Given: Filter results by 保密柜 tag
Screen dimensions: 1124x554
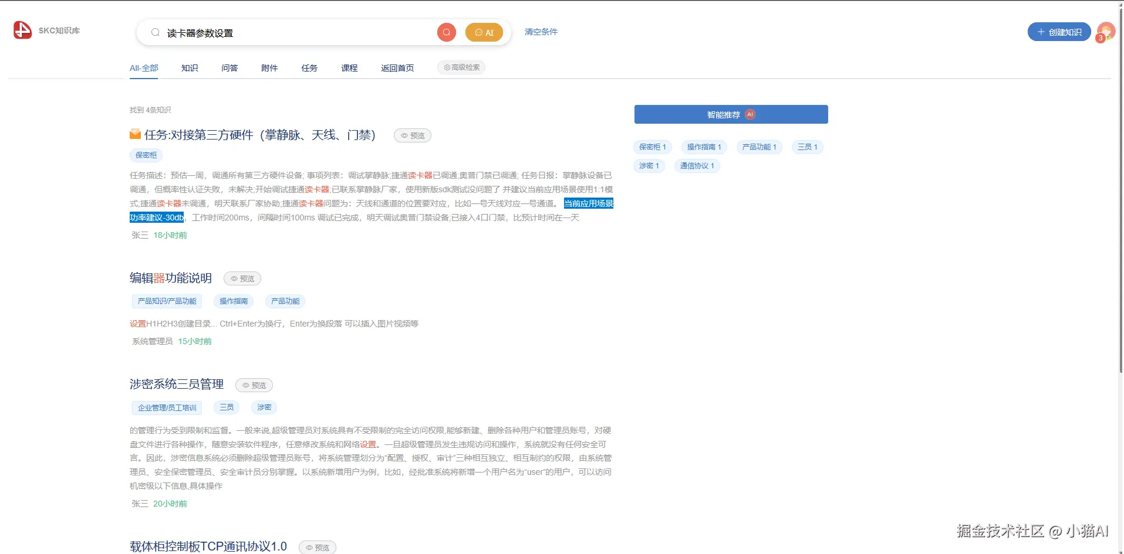Looking at the screenshot, I should 652,147.
